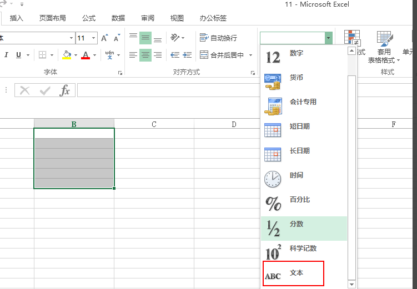Apply italic formatting
Viewport: 417px width, 289px height.
6,55
